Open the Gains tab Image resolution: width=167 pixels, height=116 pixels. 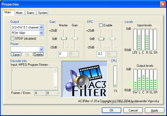(x=30, y=13)
